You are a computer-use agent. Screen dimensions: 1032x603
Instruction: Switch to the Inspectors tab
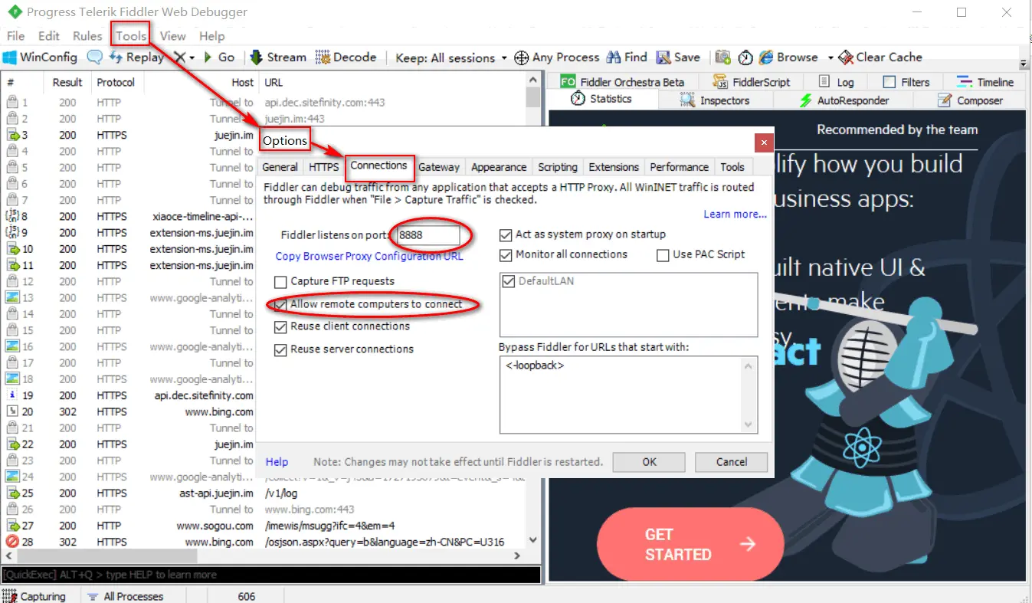[715, 100]
